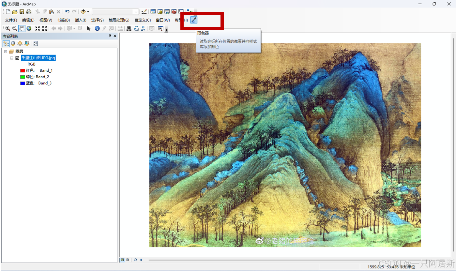Uncheck the 千里江山图.JPG.jpg layer visibility checkbox

click(x=17, y=58)
